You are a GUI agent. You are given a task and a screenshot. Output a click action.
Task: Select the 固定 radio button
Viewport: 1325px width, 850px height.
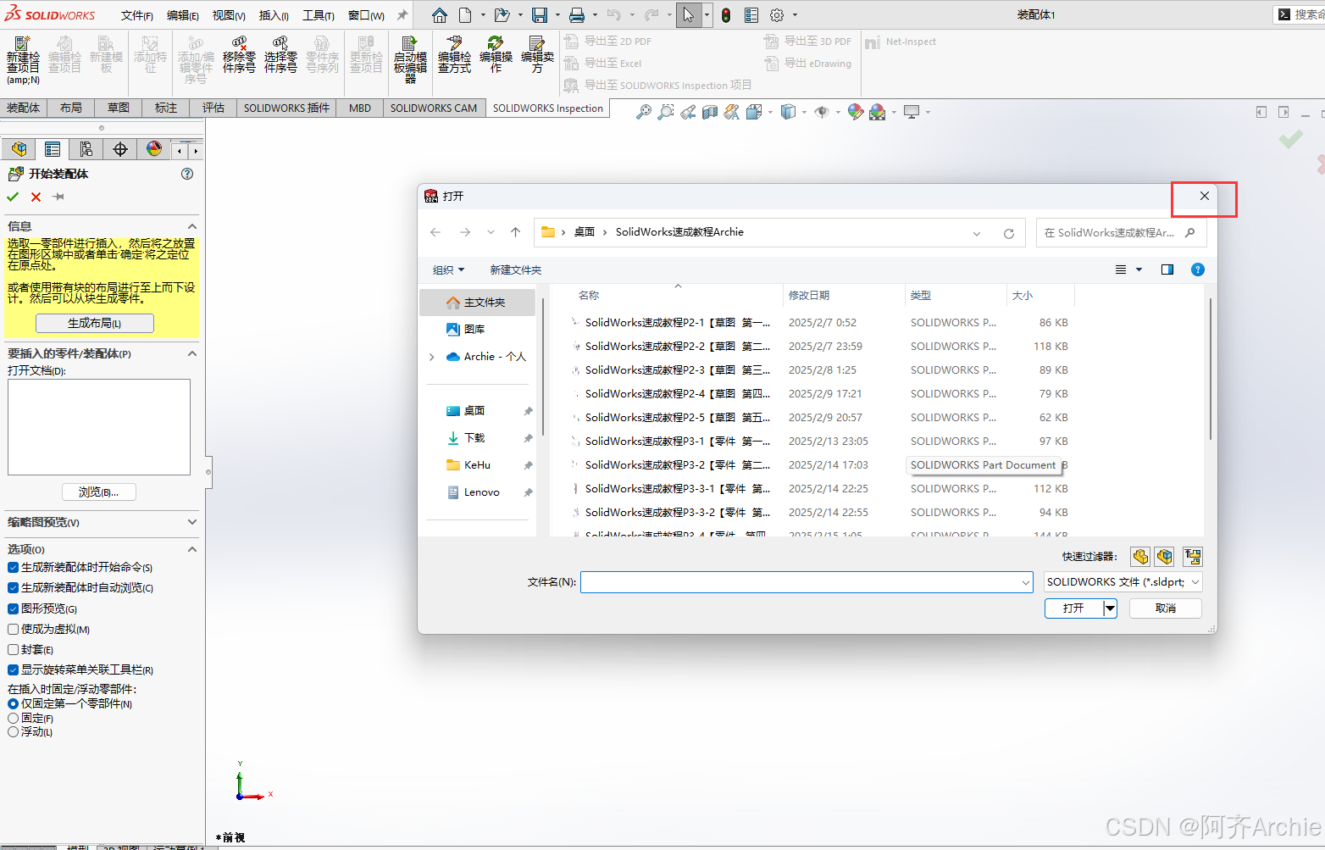[x=13, y=718]
